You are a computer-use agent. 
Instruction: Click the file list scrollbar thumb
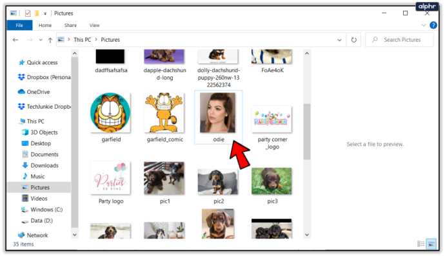307,132
